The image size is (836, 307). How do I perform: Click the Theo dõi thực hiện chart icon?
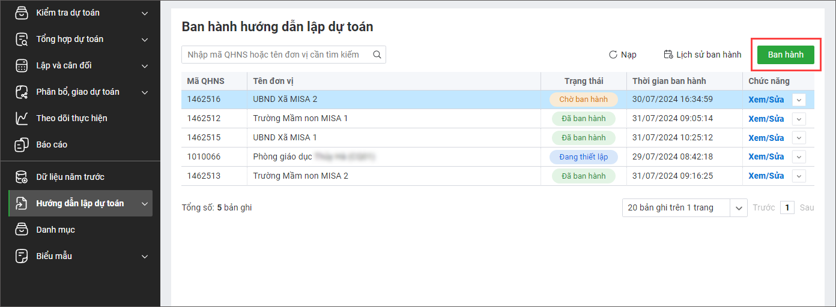[x=22, y=118]
